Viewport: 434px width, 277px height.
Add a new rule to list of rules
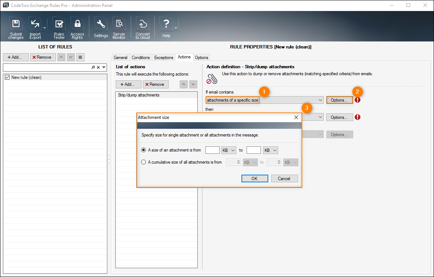(16, 57)
